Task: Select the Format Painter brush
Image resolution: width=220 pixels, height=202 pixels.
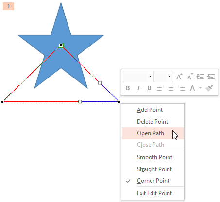Action: (209, 88)
